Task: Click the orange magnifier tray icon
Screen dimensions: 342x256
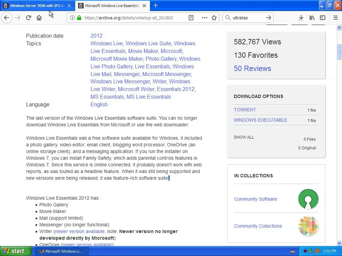Action: (x=317, y=251)
